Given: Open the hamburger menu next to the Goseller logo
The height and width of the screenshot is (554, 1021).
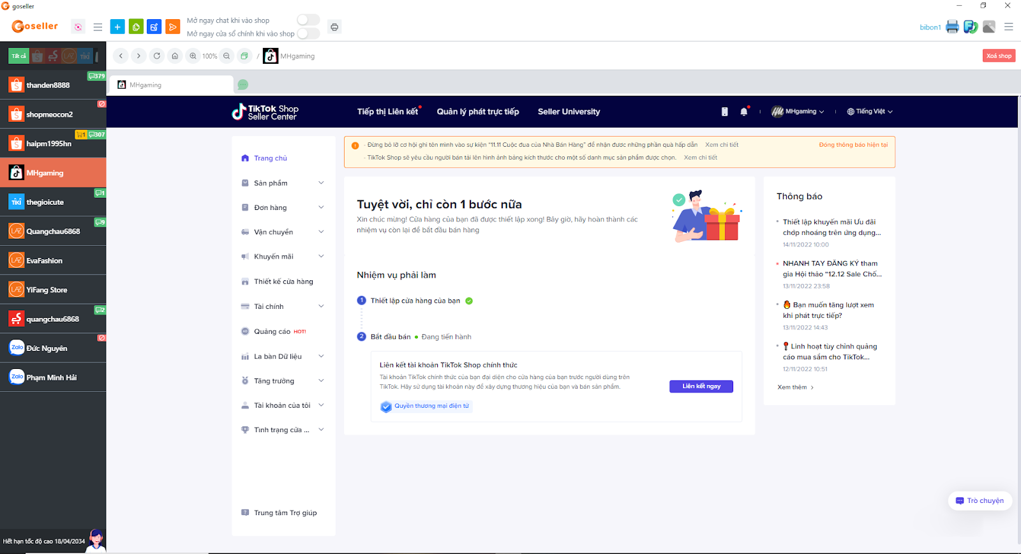Looking at the screenshot, I should pos(98,27).
